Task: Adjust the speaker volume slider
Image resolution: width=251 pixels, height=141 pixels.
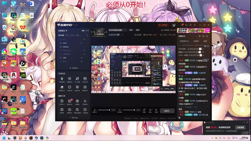Action: (129, 110)
